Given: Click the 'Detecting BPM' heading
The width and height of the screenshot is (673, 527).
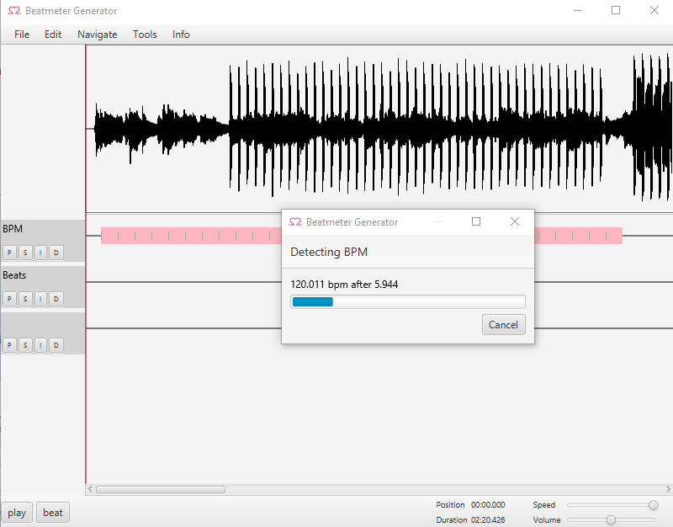Looking at the screenshot, I should (329, 252).
